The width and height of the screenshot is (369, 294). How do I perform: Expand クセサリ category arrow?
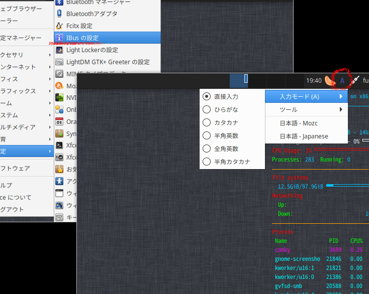pyautogui.click(x=50, y=55)
